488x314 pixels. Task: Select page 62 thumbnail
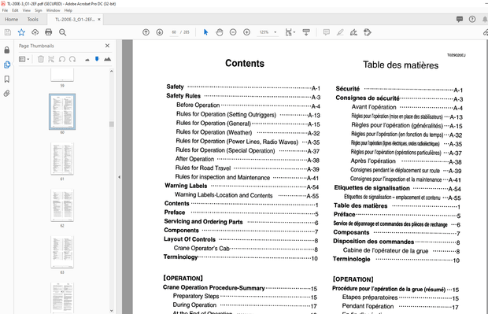tap(62, 205)
